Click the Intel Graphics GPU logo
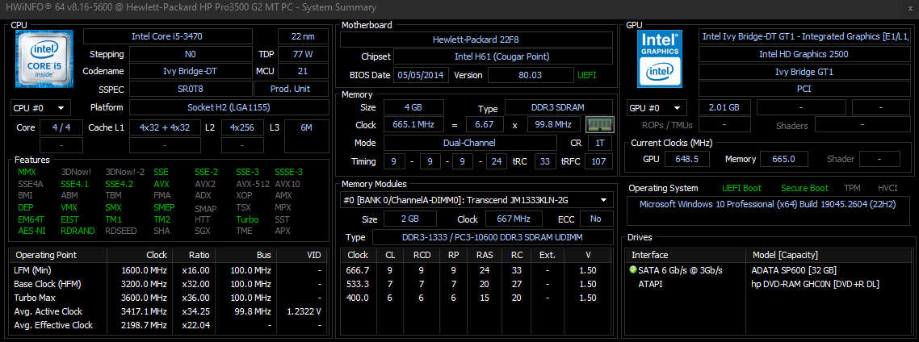 (661, 58)
